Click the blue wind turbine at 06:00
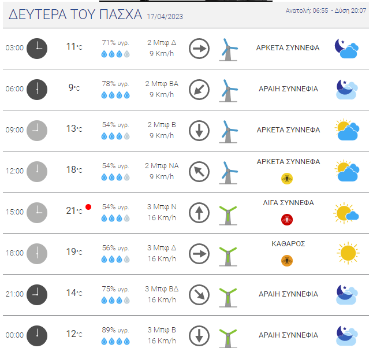Viewport: 373px width, 348px height. tap(228, 91)
